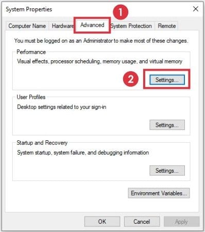Open the Hardware tab
This screenshot has height=232, width=205.
(x=62, y=26)
